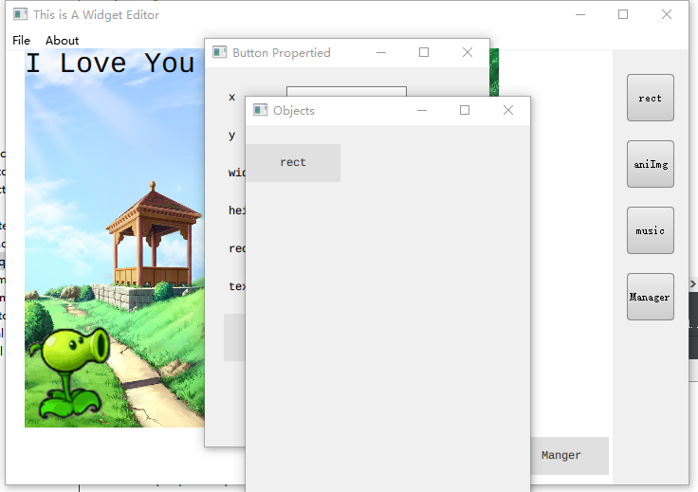Click the x input field in Button Propertied

coord(346,92)
